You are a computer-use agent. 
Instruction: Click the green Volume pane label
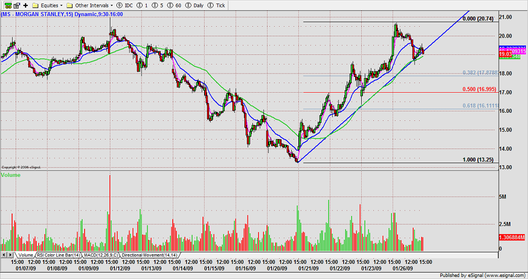pos(11,175)
